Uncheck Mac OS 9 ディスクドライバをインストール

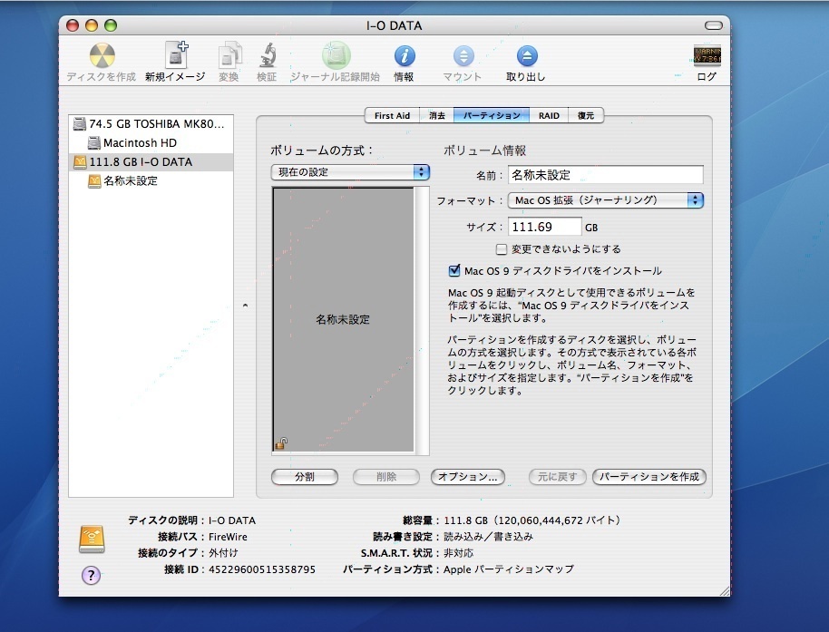coord(454,271)
